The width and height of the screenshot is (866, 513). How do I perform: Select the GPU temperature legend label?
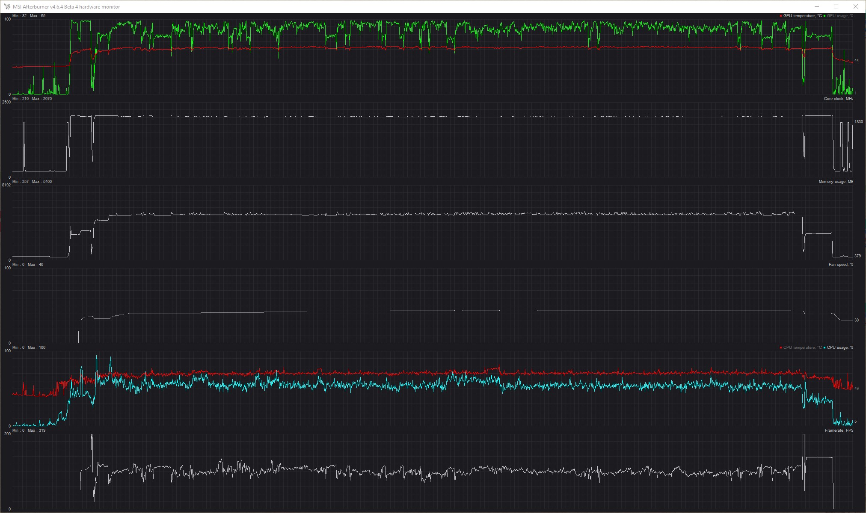[802, 16]
